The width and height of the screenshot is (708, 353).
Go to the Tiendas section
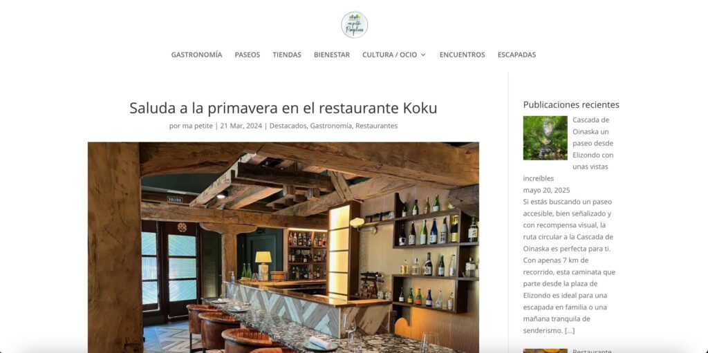(x=287, y=55)
